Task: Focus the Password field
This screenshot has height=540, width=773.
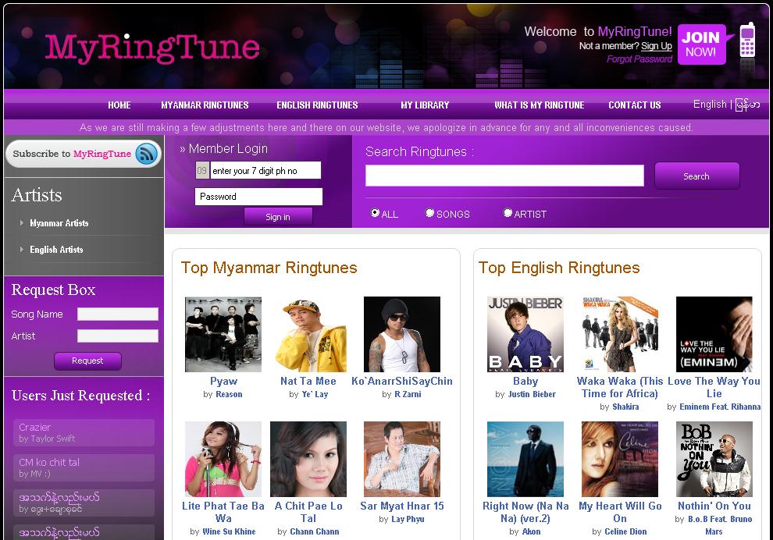Action: coord(258,197)
